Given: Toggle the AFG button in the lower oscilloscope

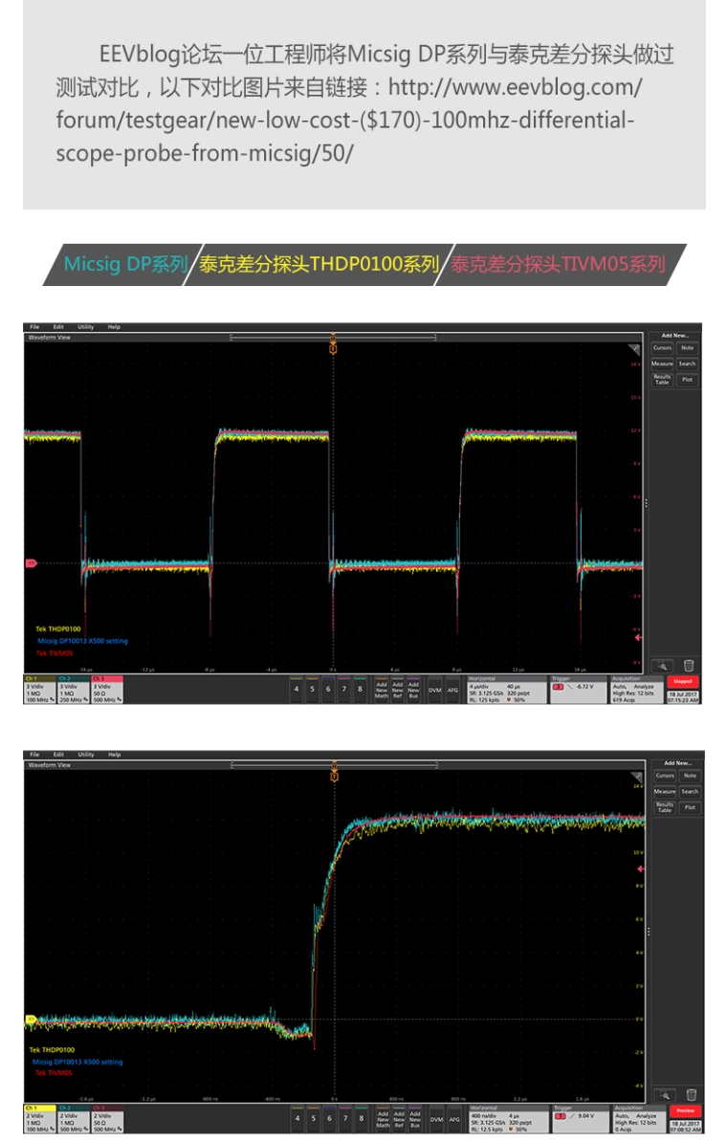Looking at the screenshot, I should [x=453, y=1116].
